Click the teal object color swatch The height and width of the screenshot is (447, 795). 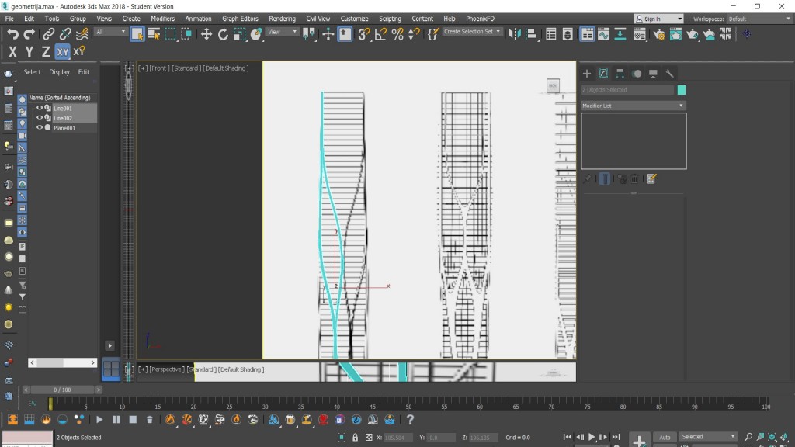(x=682, y=90)
